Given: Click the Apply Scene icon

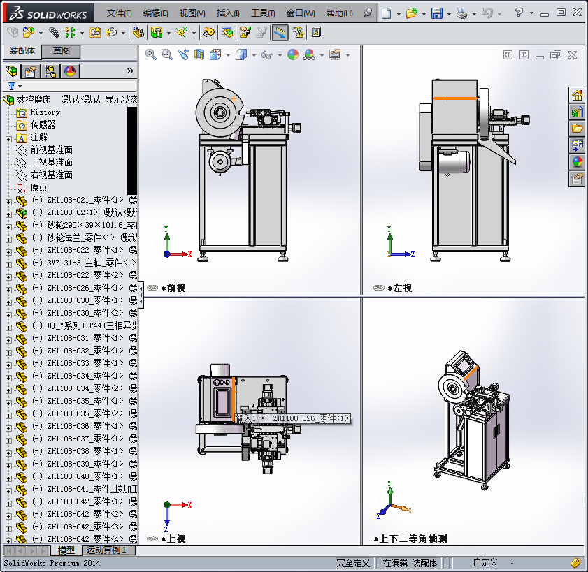Looking at the screenshot, I should [x=309, y=55].
